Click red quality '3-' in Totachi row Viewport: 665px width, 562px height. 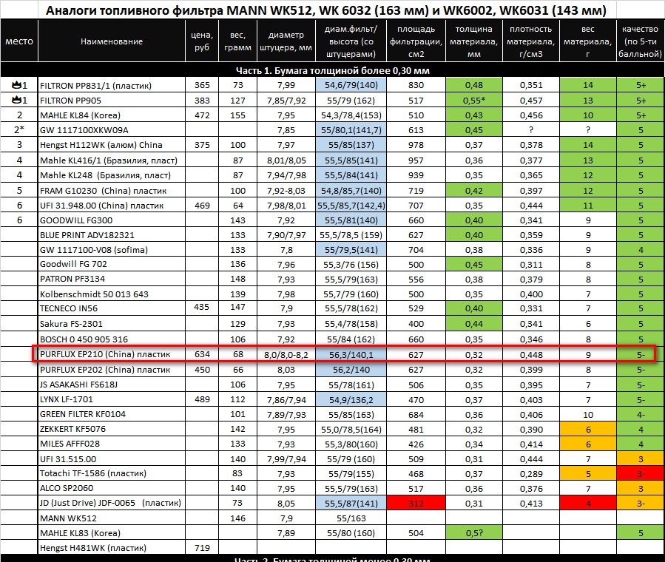641,473
